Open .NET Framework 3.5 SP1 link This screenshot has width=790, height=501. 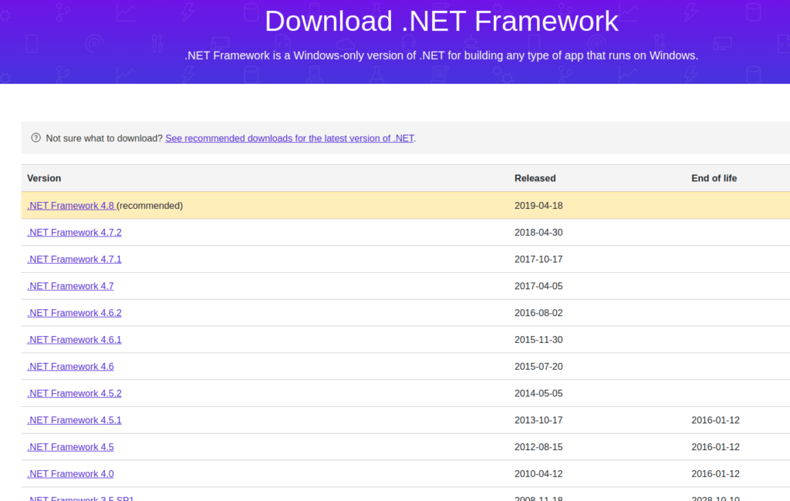pos(80,498)
